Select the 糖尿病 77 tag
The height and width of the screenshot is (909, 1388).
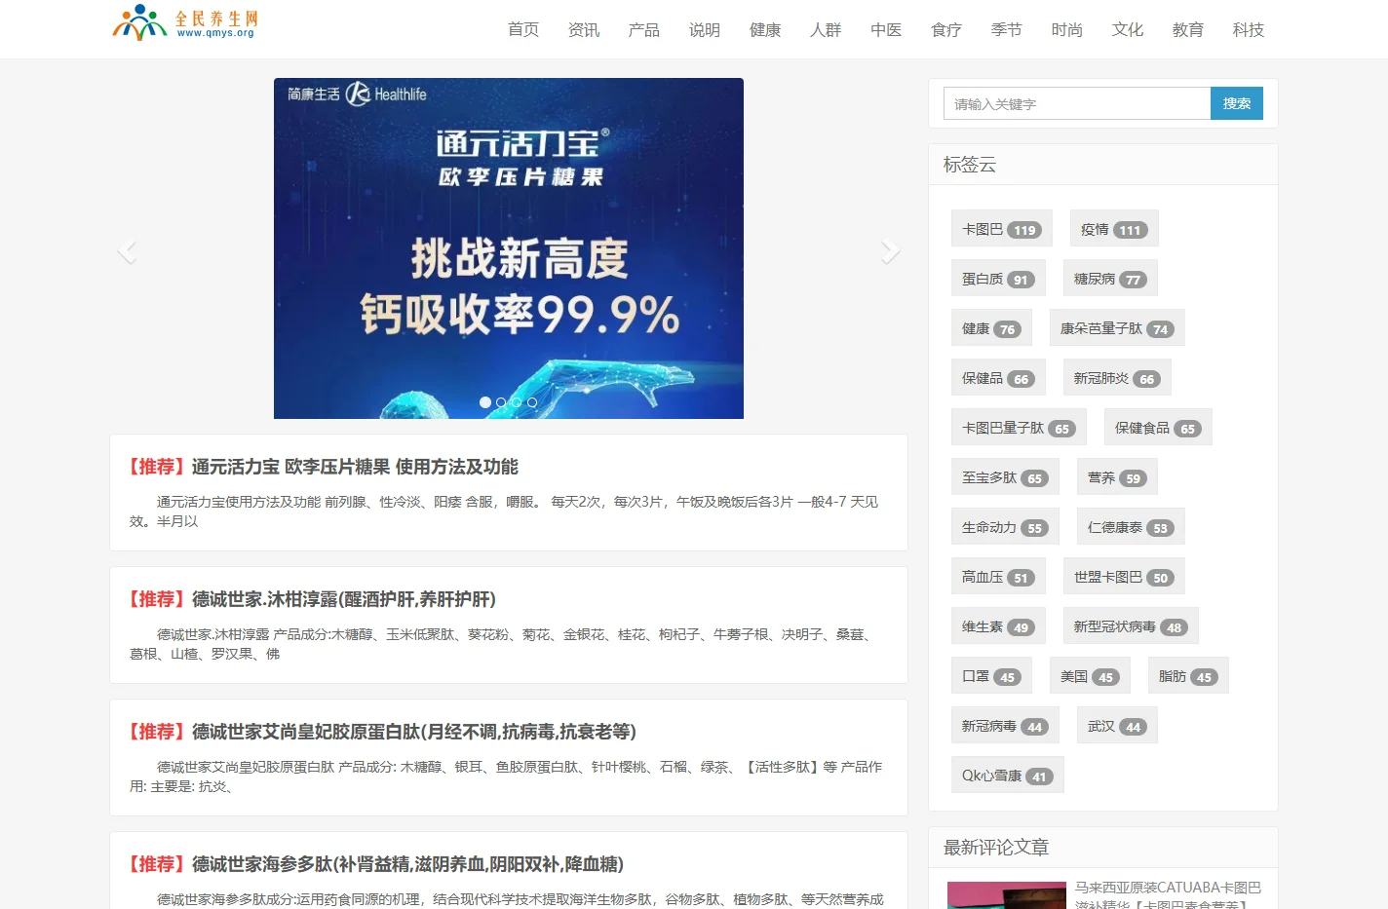pos(1110,279)
